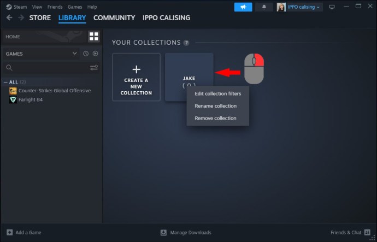Click plus sign in Create New Collection

coord(137,69)
